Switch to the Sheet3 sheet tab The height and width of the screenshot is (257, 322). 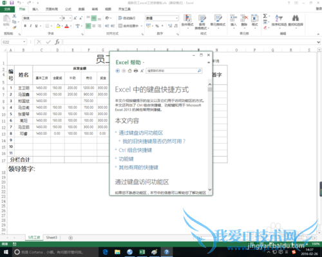click(52, 238)
